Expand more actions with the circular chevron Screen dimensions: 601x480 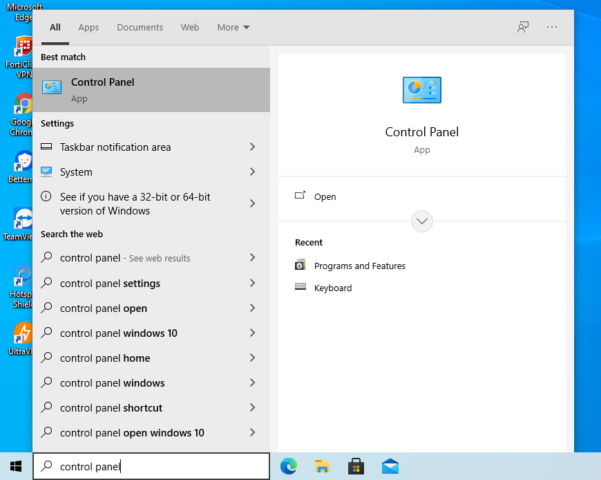[x=421, y=221]
